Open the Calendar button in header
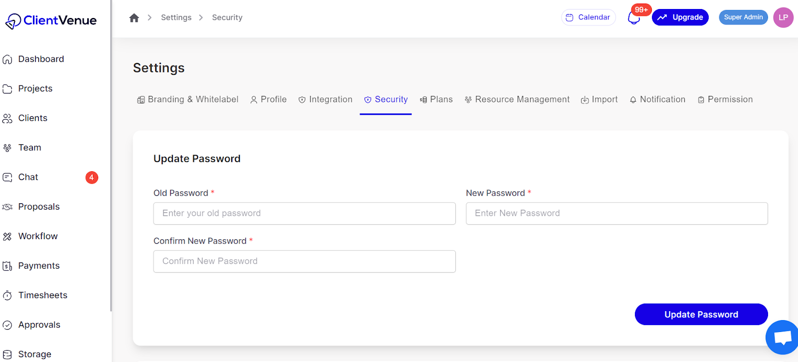Screen dimensions: 798x362 pos(589,17)
